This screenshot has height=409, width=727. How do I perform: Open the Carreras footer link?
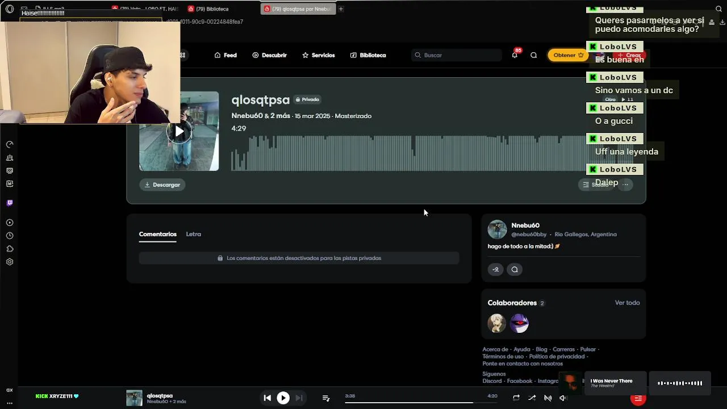[563, 349]
